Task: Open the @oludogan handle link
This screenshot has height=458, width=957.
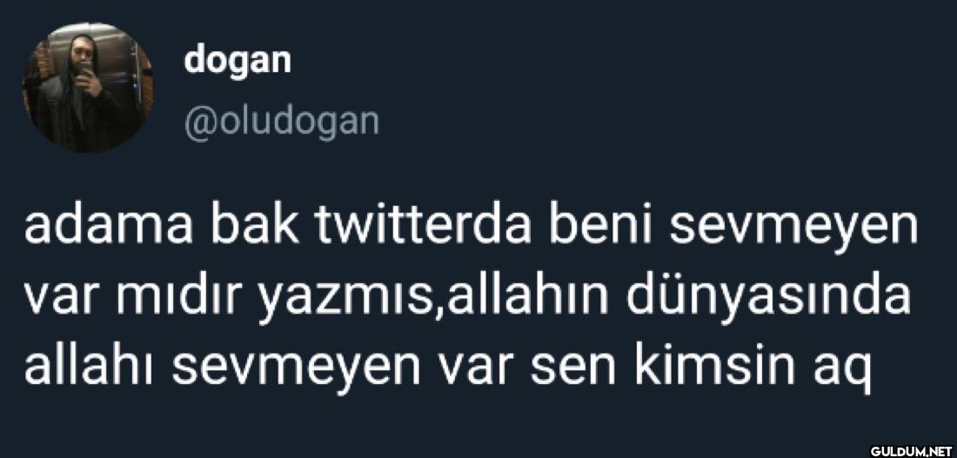Action: [x=281, y=121]
